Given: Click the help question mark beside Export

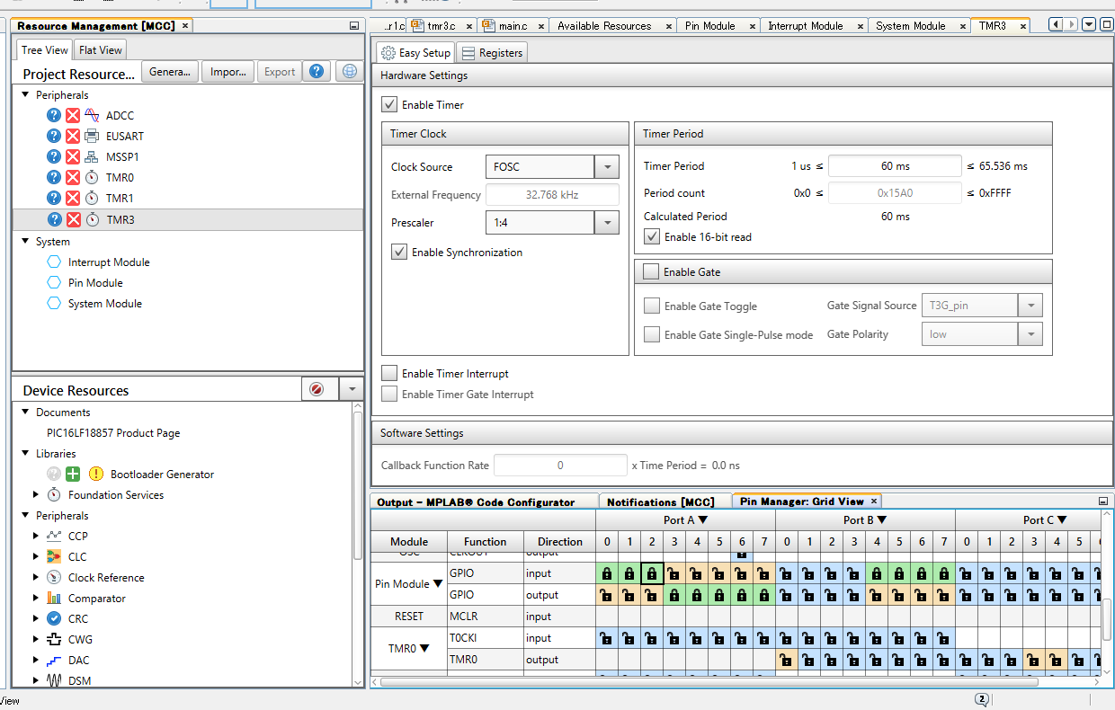Looking at the screenshot, I should click(317, 72).
